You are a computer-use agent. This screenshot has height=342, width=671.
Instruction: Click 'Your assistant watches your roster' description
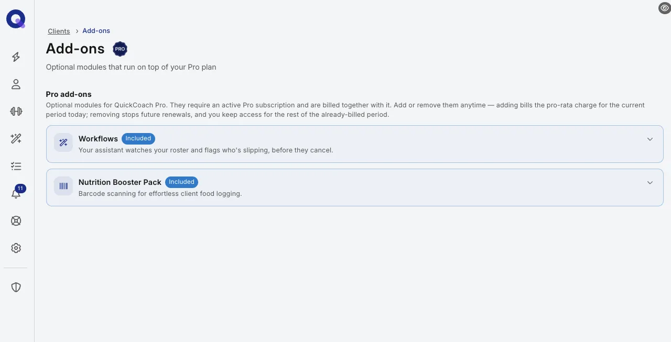pyautogui.click(x=205, y=150)
